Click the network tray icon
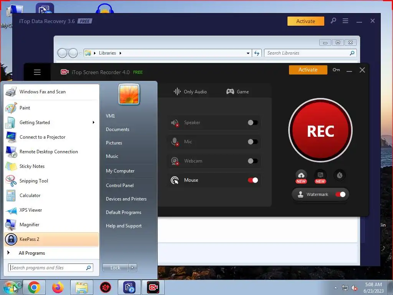The height and width of the screenshot is (295, 393). 345,288
